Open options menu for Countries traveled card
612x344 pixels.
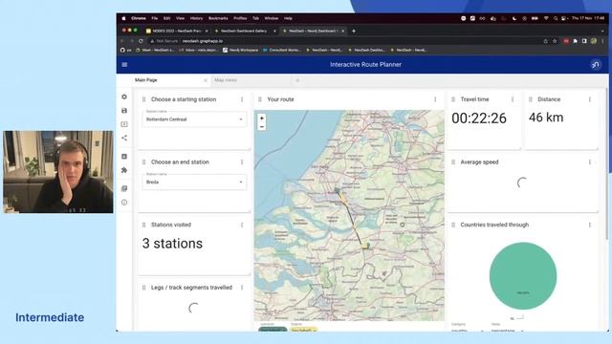(590, 226)
